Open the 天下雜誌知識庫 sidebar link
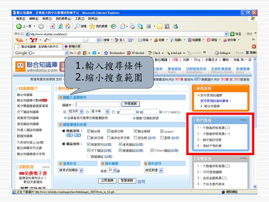 click(x=28, y=112)
